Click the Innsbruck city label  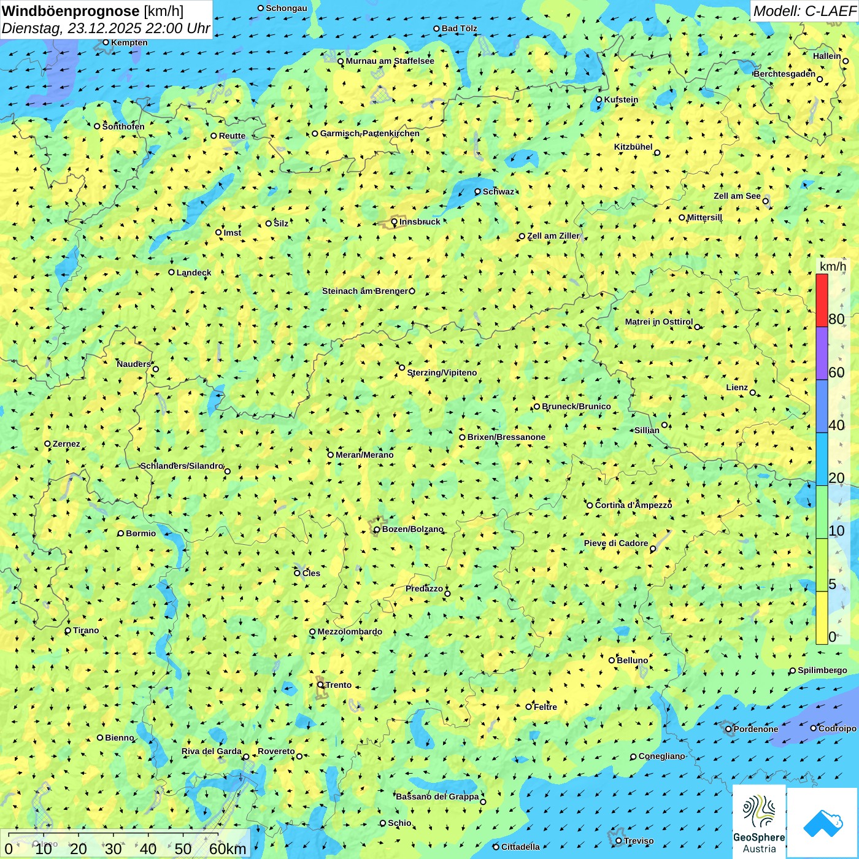pyautogui.click(x=420, y=221)
